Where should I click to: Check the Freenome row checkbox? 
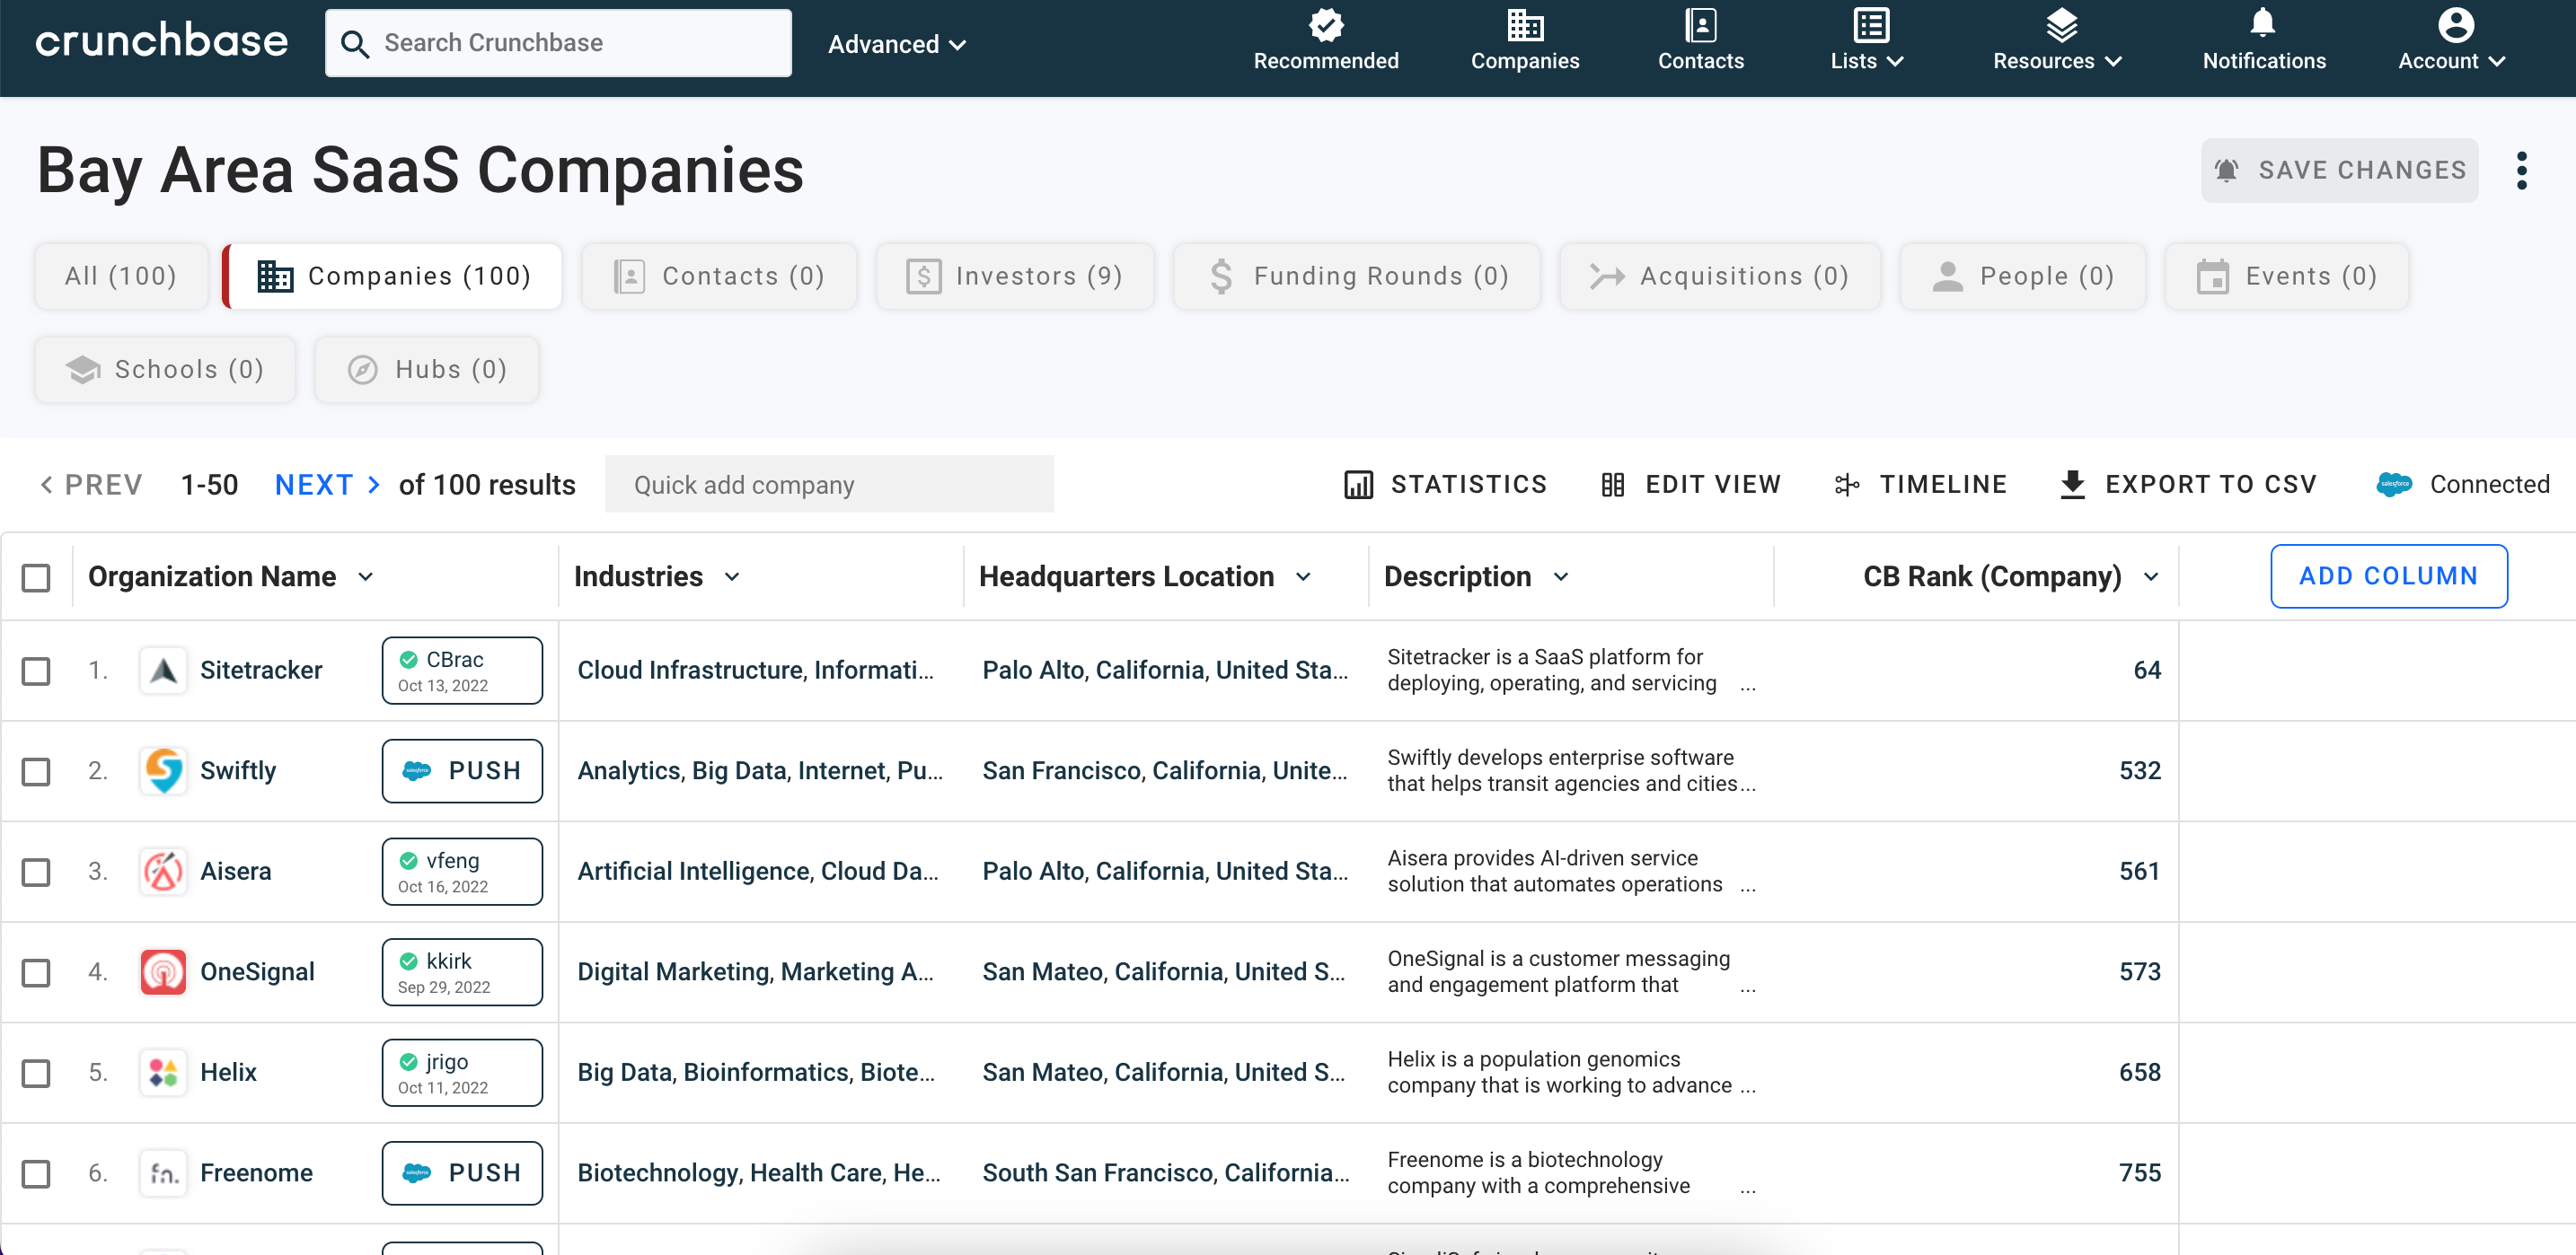pyautogui.click(x=36, y=1173)
